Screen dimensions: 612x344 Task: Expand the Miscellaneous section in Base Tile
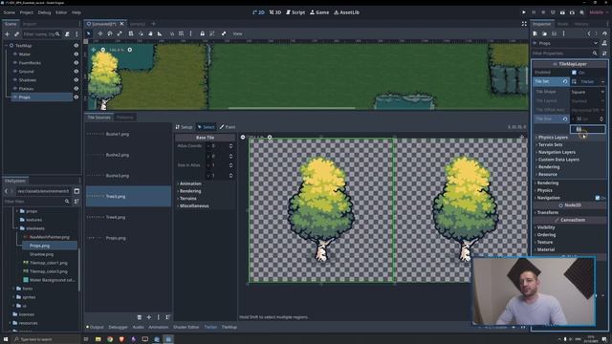pos(193,206)
